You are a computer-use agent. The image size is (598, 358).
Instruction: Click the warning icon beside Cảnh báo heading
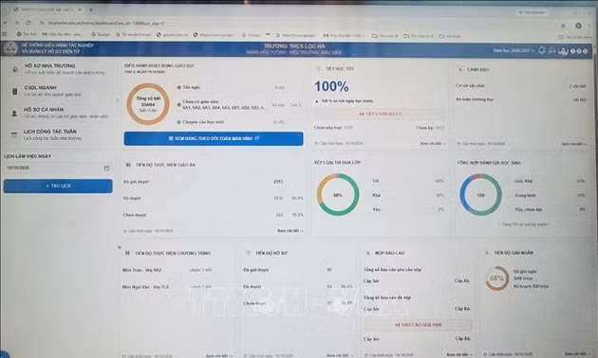tap(460, 70)
